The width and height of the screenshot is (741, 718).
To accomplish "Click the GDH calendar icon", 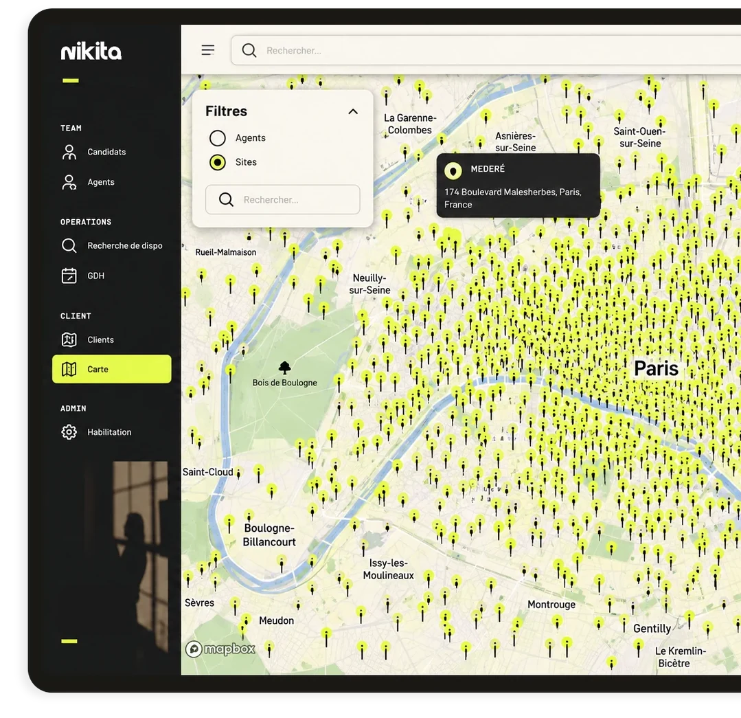I will point(69,276).
